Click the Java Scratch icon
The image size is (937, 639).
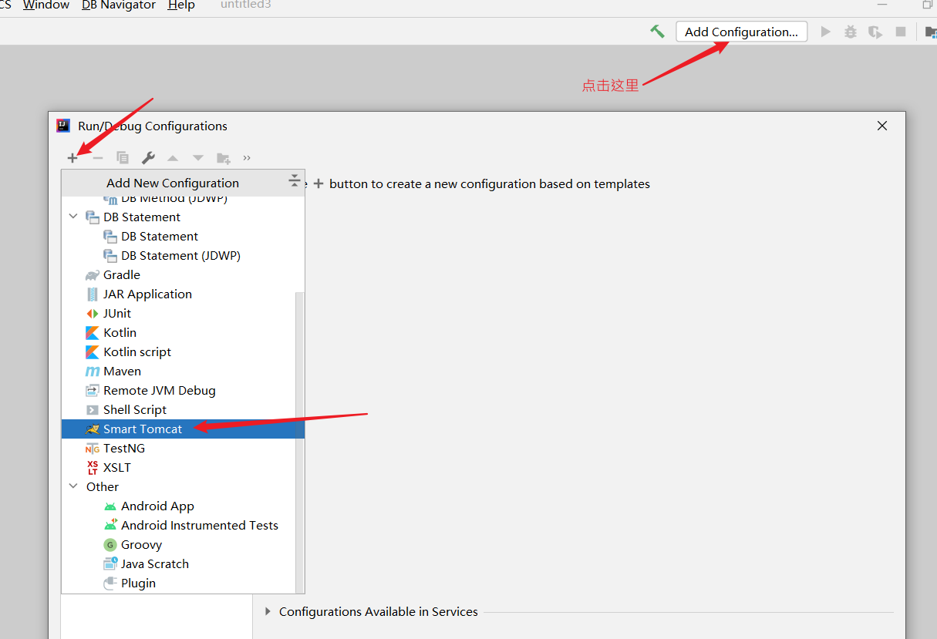click(x=110, y=564)
